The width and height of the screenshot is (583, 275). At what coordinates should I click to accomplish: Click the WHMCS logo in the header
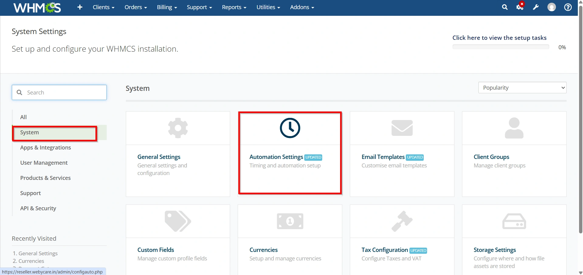point(37,7)
